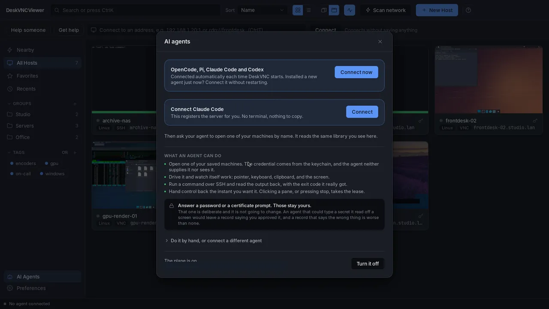Filter by gpu tag

tap(51, 163)
